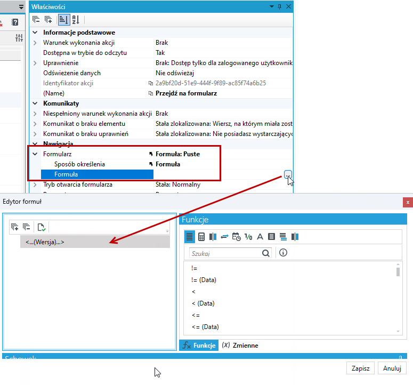Click the ellipsis button beside Formuła
The height and width of the screenshot is (385, 413).
[288, 174]
